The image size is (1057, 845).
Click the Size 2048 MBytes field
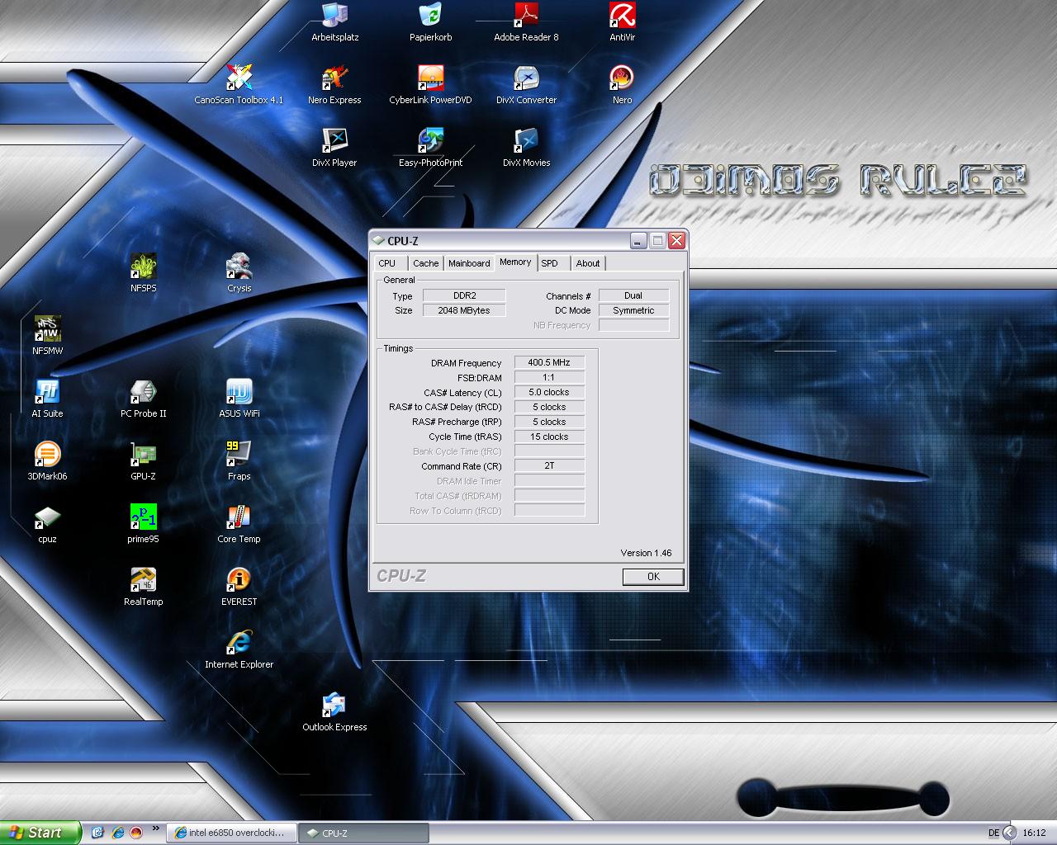pyautogui.click(x=464, y=310)
